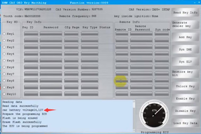Select the Key10 radio button
Screen dimensions: 201x134
pos(4,94)
